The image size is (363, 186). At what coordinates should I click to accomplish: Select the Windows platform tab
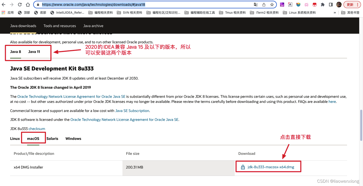click(x=73, y=138)
